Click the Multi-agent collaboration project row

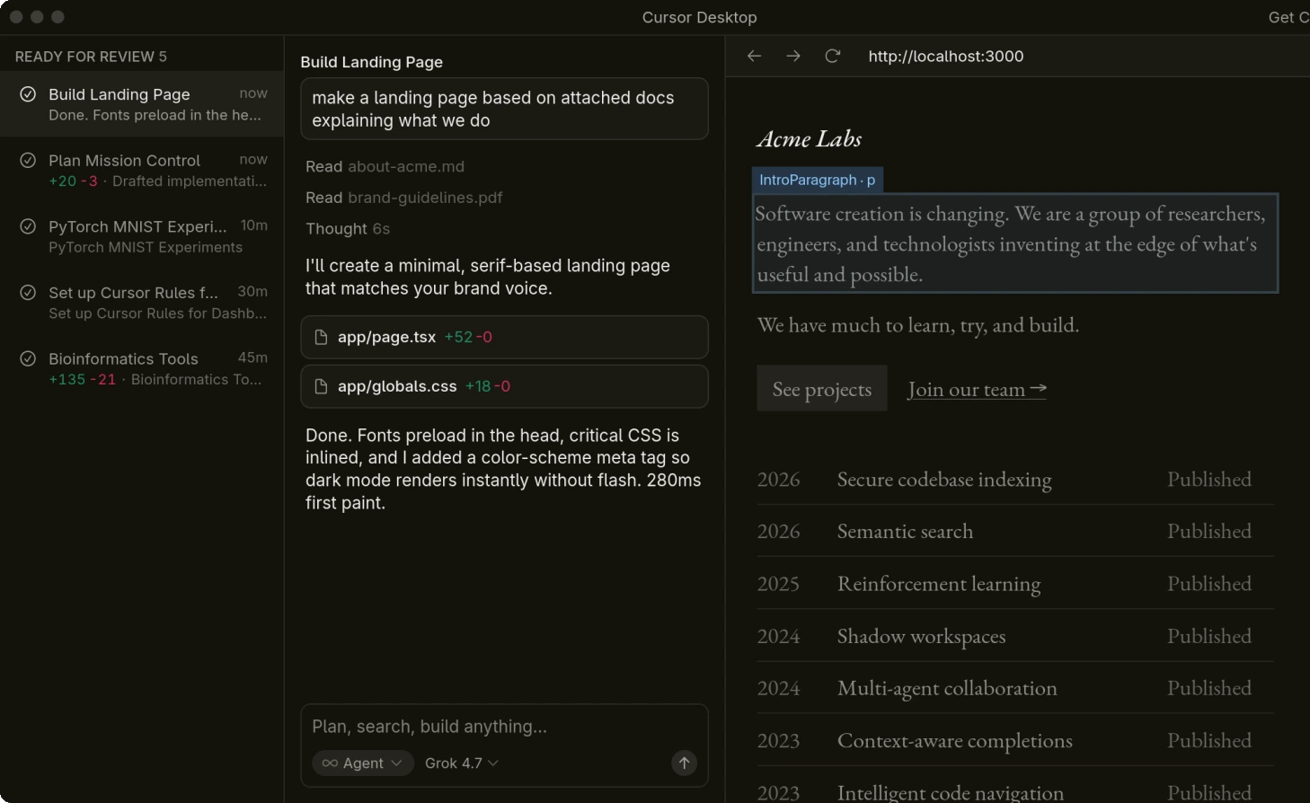(x=1015, y=688)
